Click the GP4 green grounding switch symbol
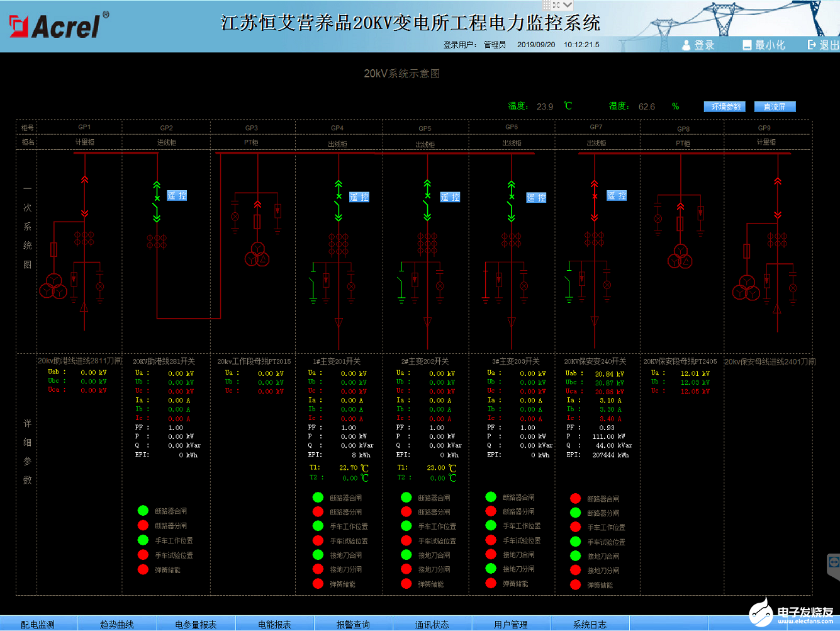 click(x=313, y=283)
